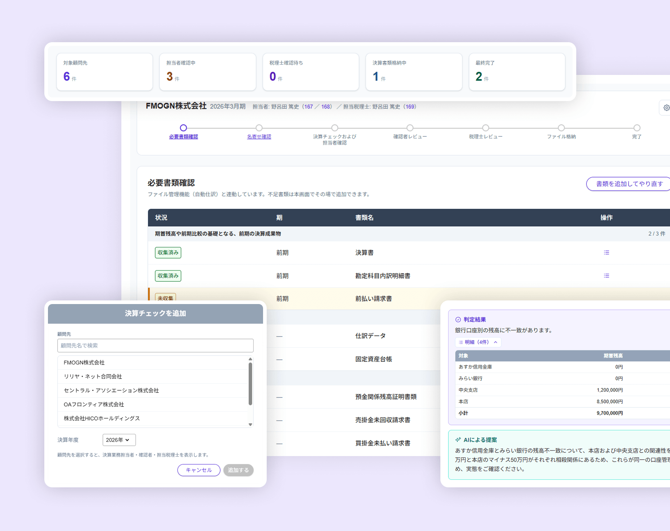Click the 追加する button
Screen dimensions: 670x531
pyautogui.click(x=238, y=470)
